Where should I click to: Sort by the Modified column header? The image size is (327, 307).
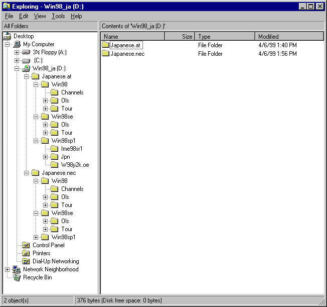coord(289,36)
